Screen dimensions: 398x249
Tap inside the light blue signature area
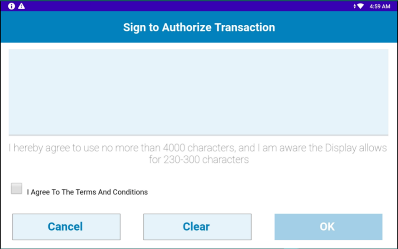coord(199,92)
